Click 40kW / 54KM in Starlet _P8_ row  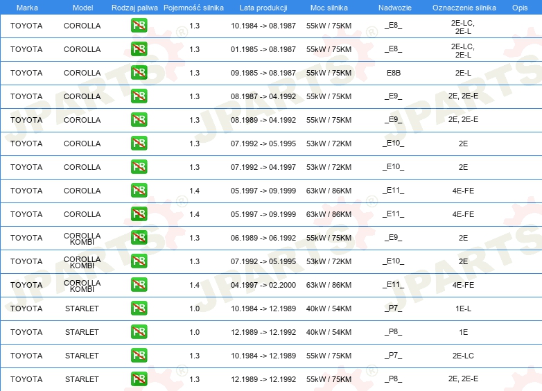329,332
